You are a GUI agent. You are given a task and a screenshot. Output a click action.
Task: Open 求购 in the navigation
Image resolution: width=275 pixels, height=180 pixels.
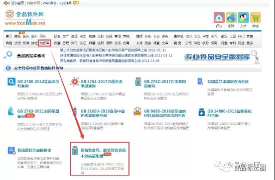(x=205, y=43)
